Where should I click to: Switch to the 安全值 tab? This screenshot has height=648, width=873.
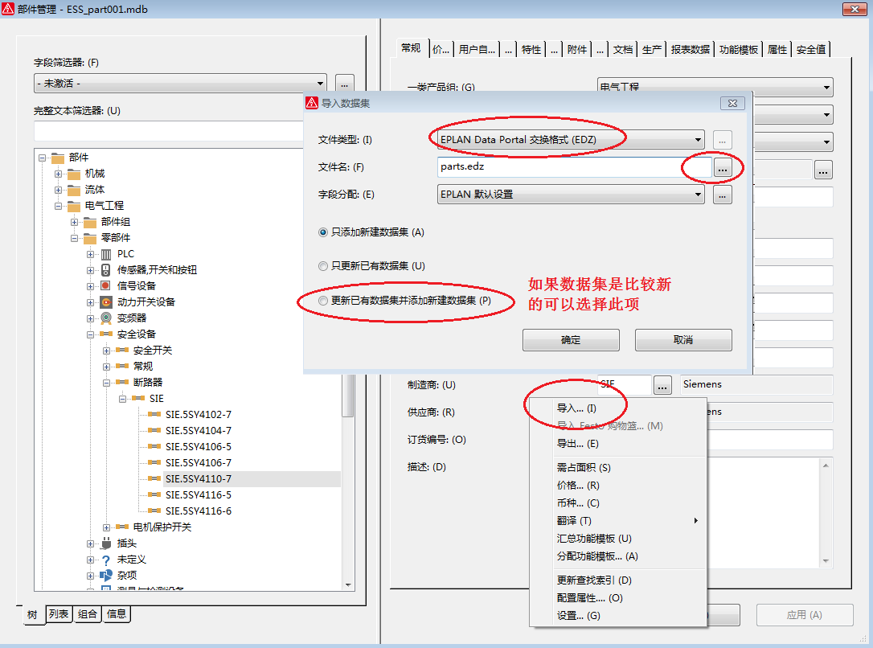(x=810, y=50)
